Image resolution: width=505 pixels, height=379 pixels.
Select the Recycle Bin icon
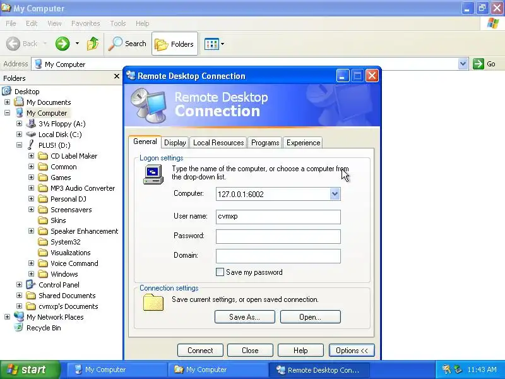(19, 327)
